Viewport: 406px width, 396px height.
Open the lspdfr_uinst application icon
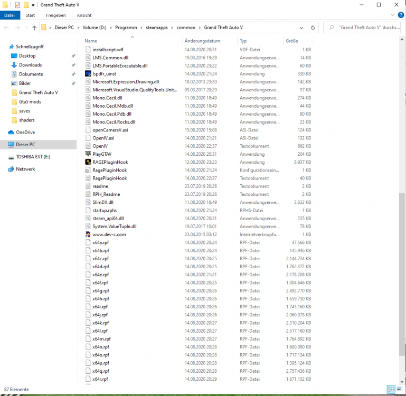[x=88, y=73]
